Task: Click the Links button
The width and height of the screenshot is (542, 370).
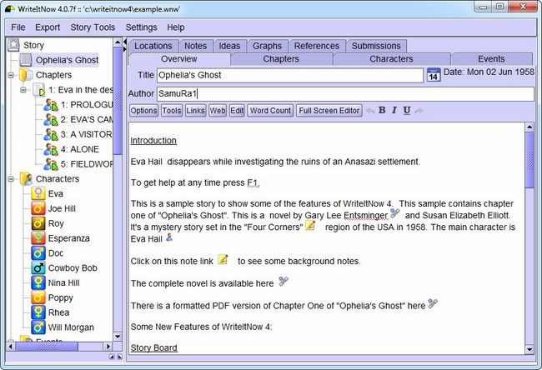Action: coord(195,111)
